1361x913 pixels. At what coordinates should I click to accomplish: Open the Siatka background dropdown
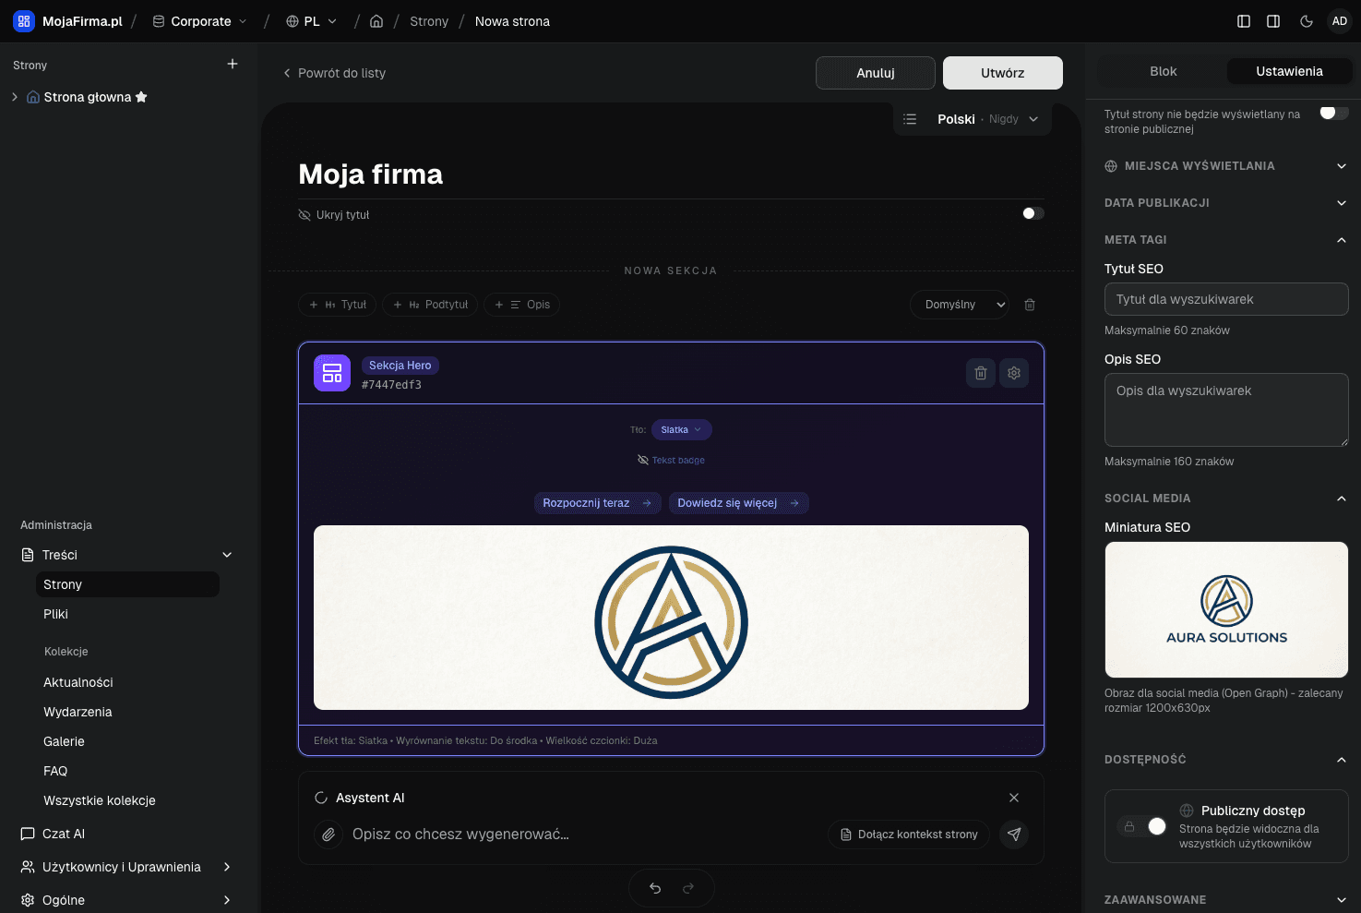click(682, 429)
